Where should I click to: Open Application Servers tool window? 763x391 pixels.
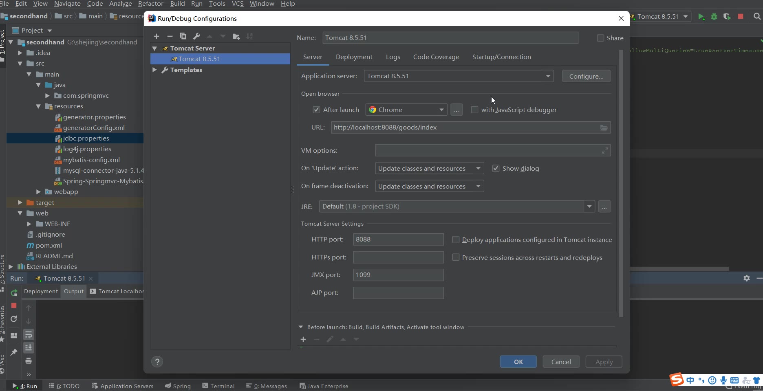tap(123, 386)
